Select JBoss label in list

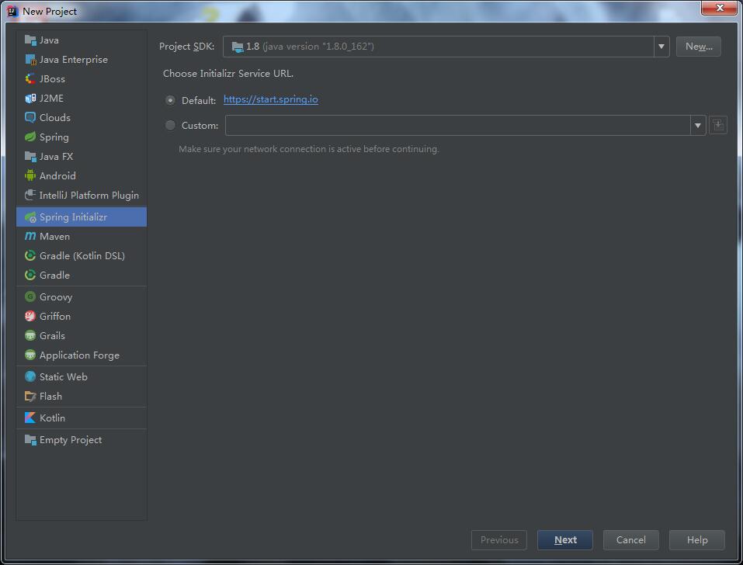point(52,79)
